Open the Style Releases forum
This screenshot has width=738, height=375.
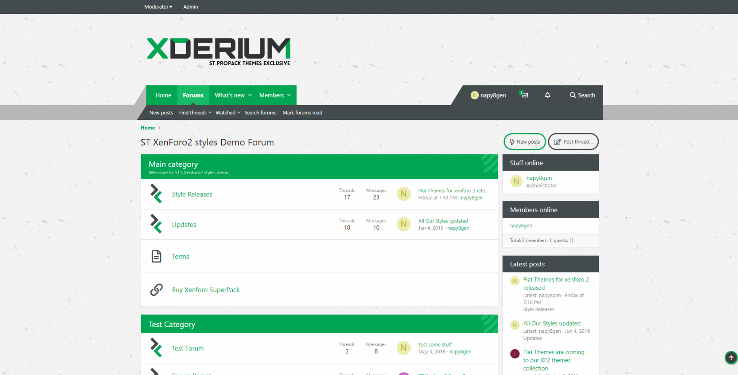192,194
